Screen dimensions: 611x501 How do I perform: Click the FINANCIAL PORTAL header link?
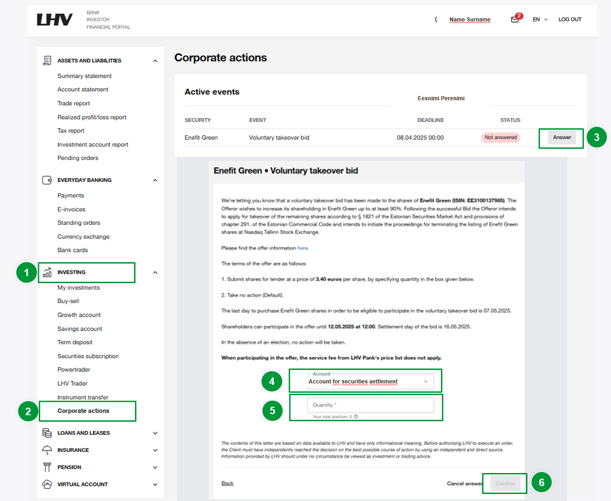coord(108,27)
